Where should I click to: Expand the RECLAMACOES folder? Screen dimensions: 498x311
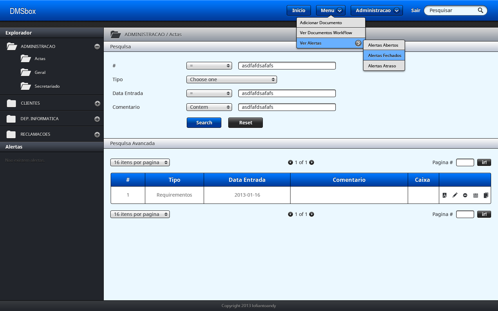click(x=97, y=135)
